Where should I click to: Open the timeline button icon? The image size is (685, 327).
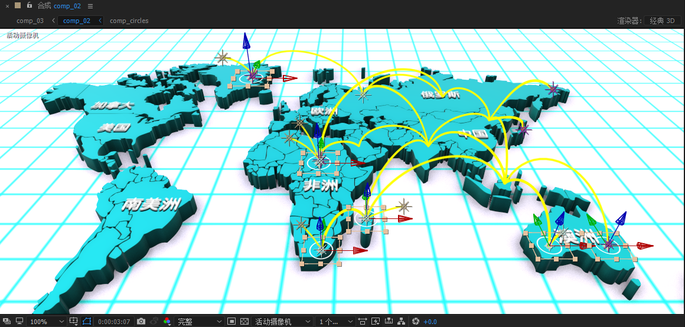pos(389,321)
